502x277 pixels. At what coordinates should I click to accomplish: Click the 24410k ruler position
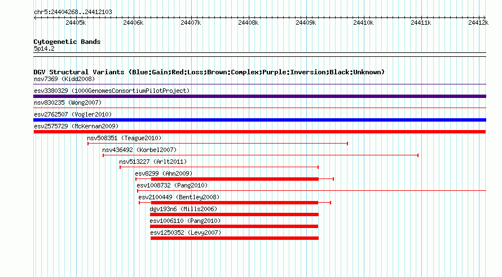[x=363, y=23]
